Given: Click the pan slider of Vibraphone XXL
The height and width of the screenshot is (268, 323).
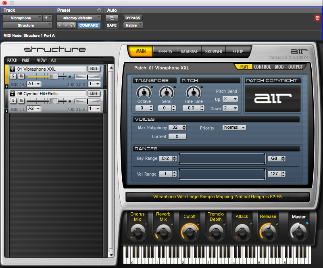Looking at the screenshot, I should click(88, 77).
